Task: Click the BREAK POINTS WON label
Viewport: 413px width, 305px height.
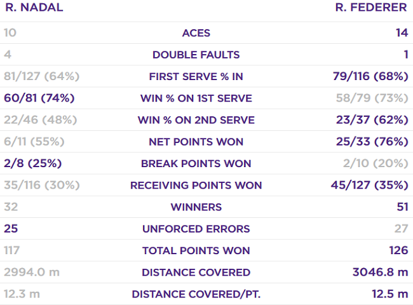Action: pyautogui.click(x=196, y=164)
